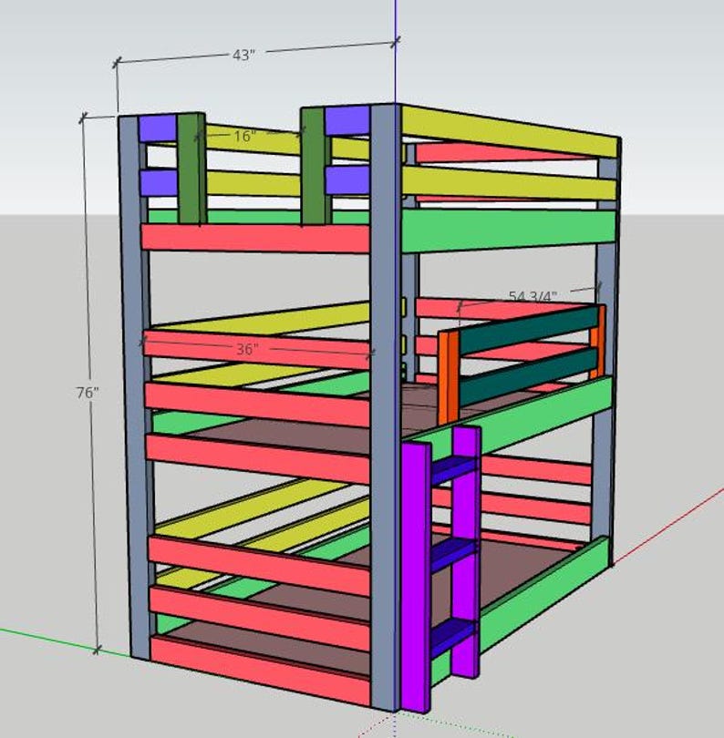
Task: Click the red axis line
Action: click(669, 527)
